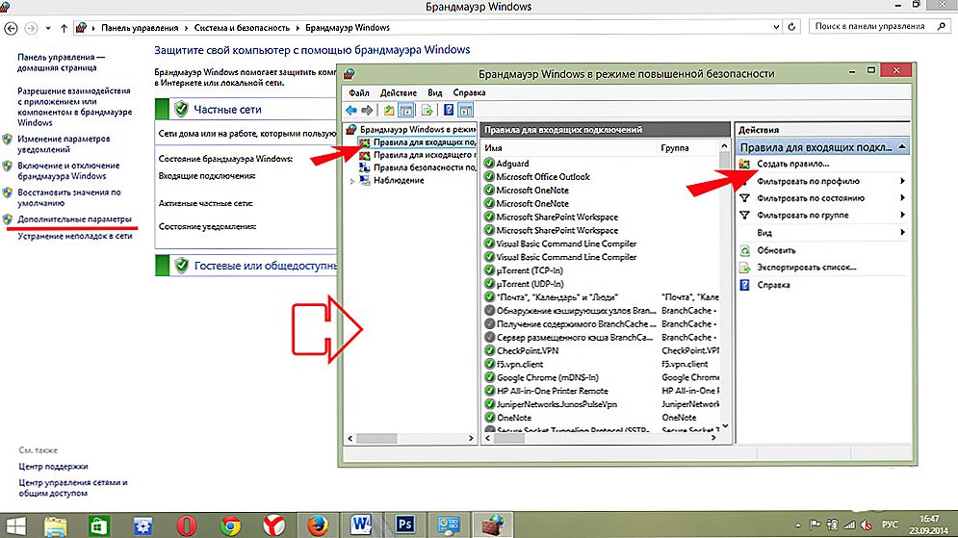This screenshot has width=958, height=538.
Task: Select the µTorrent (TCP-In) rule
Action: click(530, 270)
